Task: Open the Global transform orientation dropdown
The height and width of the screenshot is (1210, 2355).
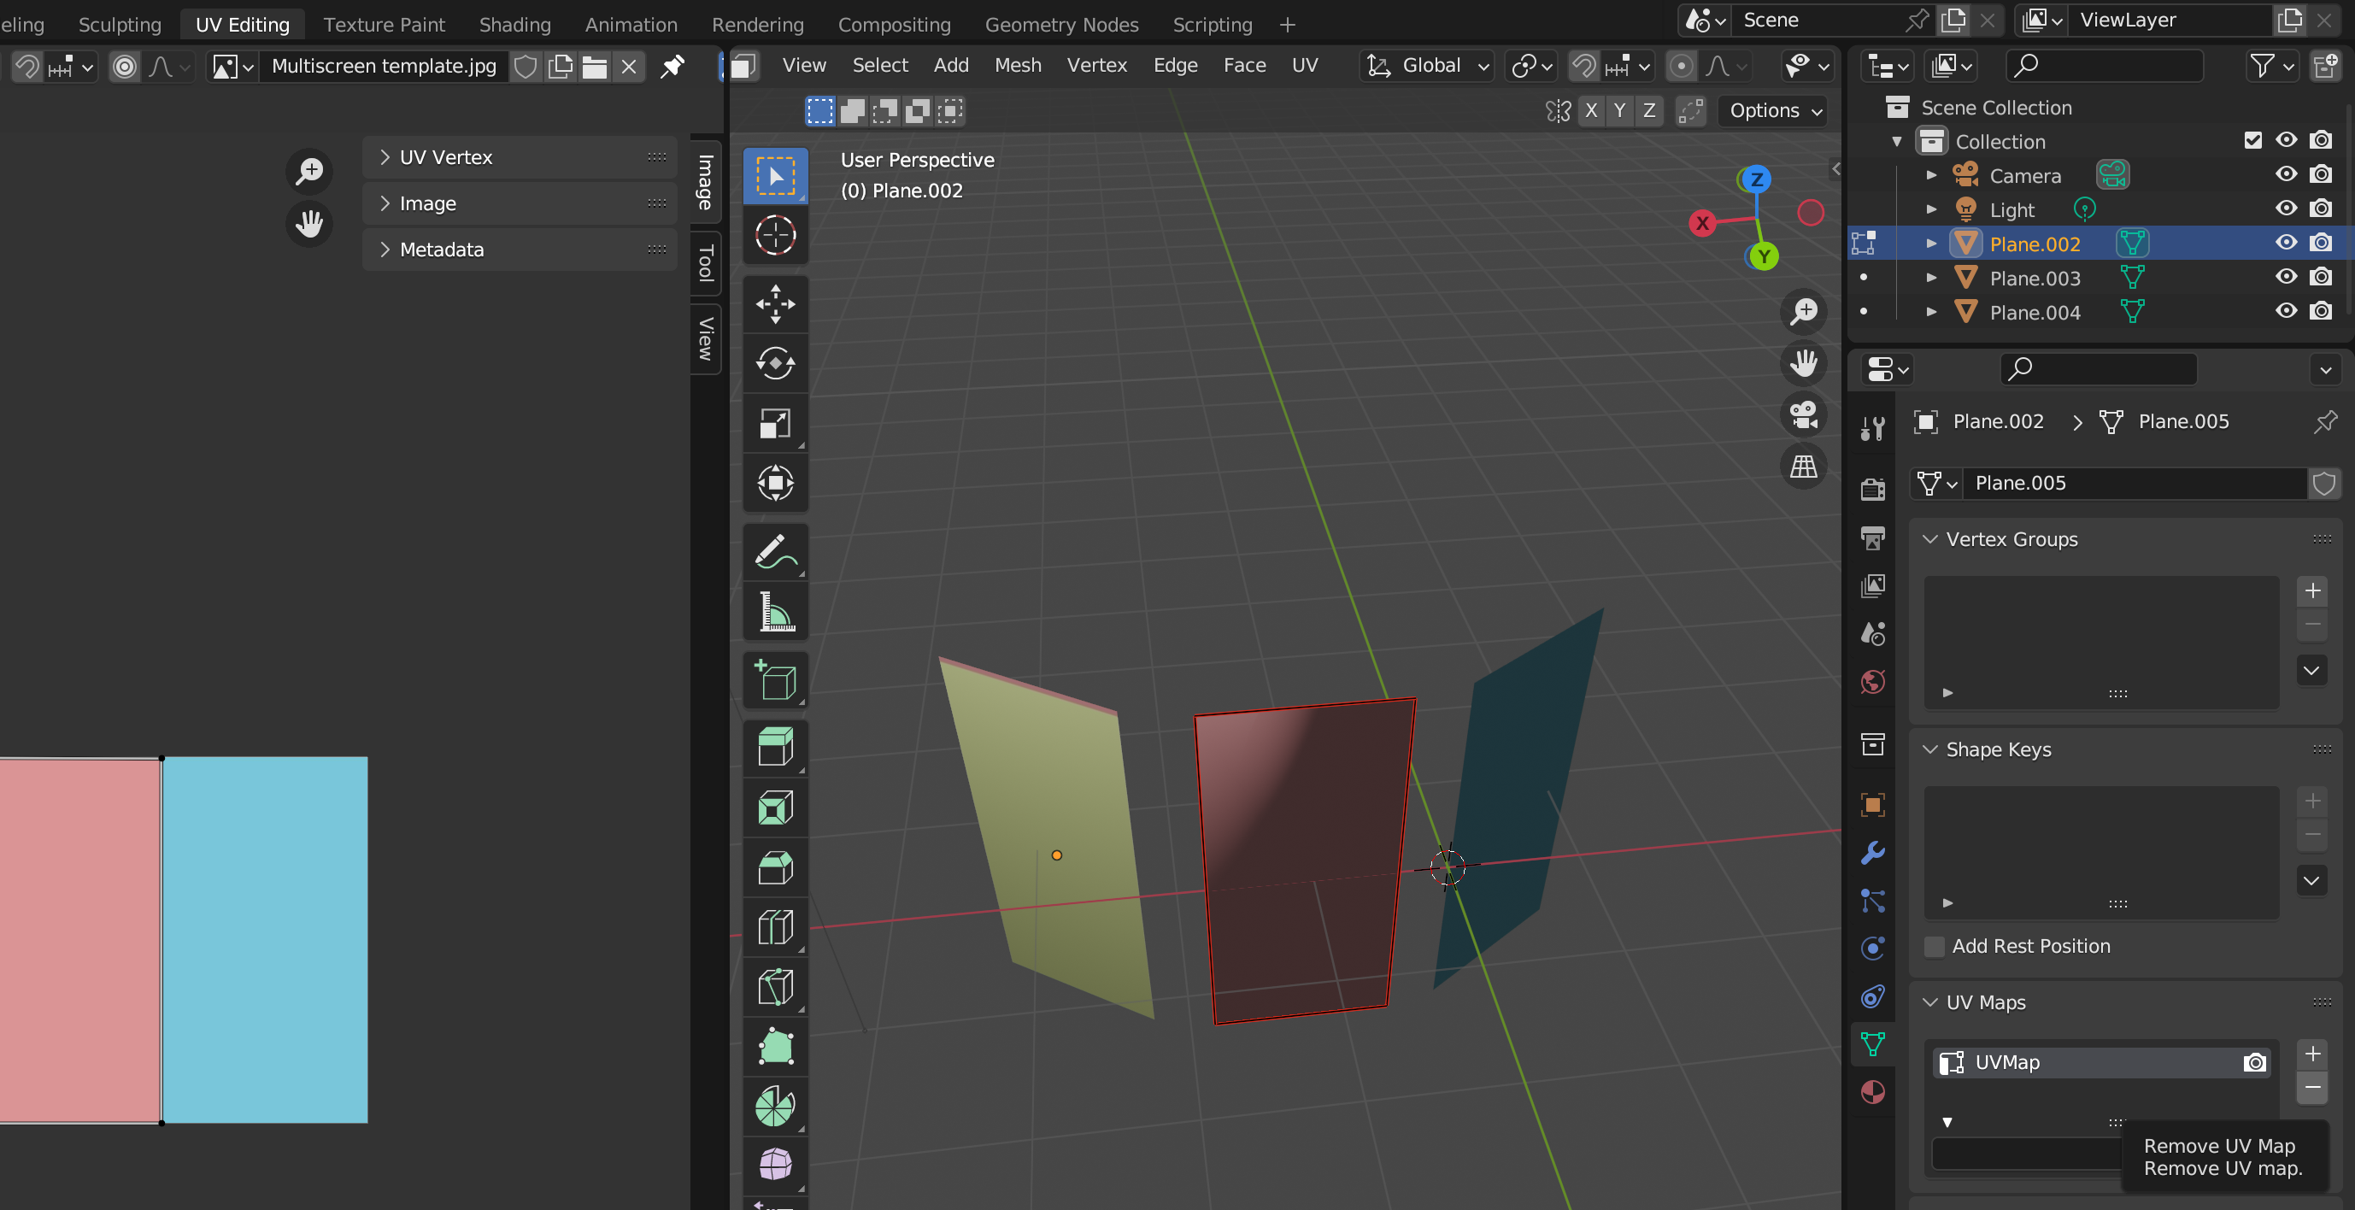Action: point(1430,66)
